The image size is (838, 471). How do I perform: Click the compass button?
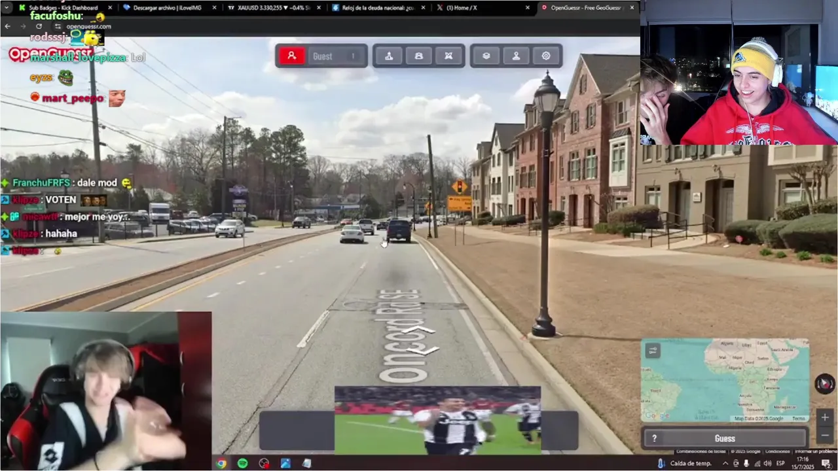coord(825,383)
